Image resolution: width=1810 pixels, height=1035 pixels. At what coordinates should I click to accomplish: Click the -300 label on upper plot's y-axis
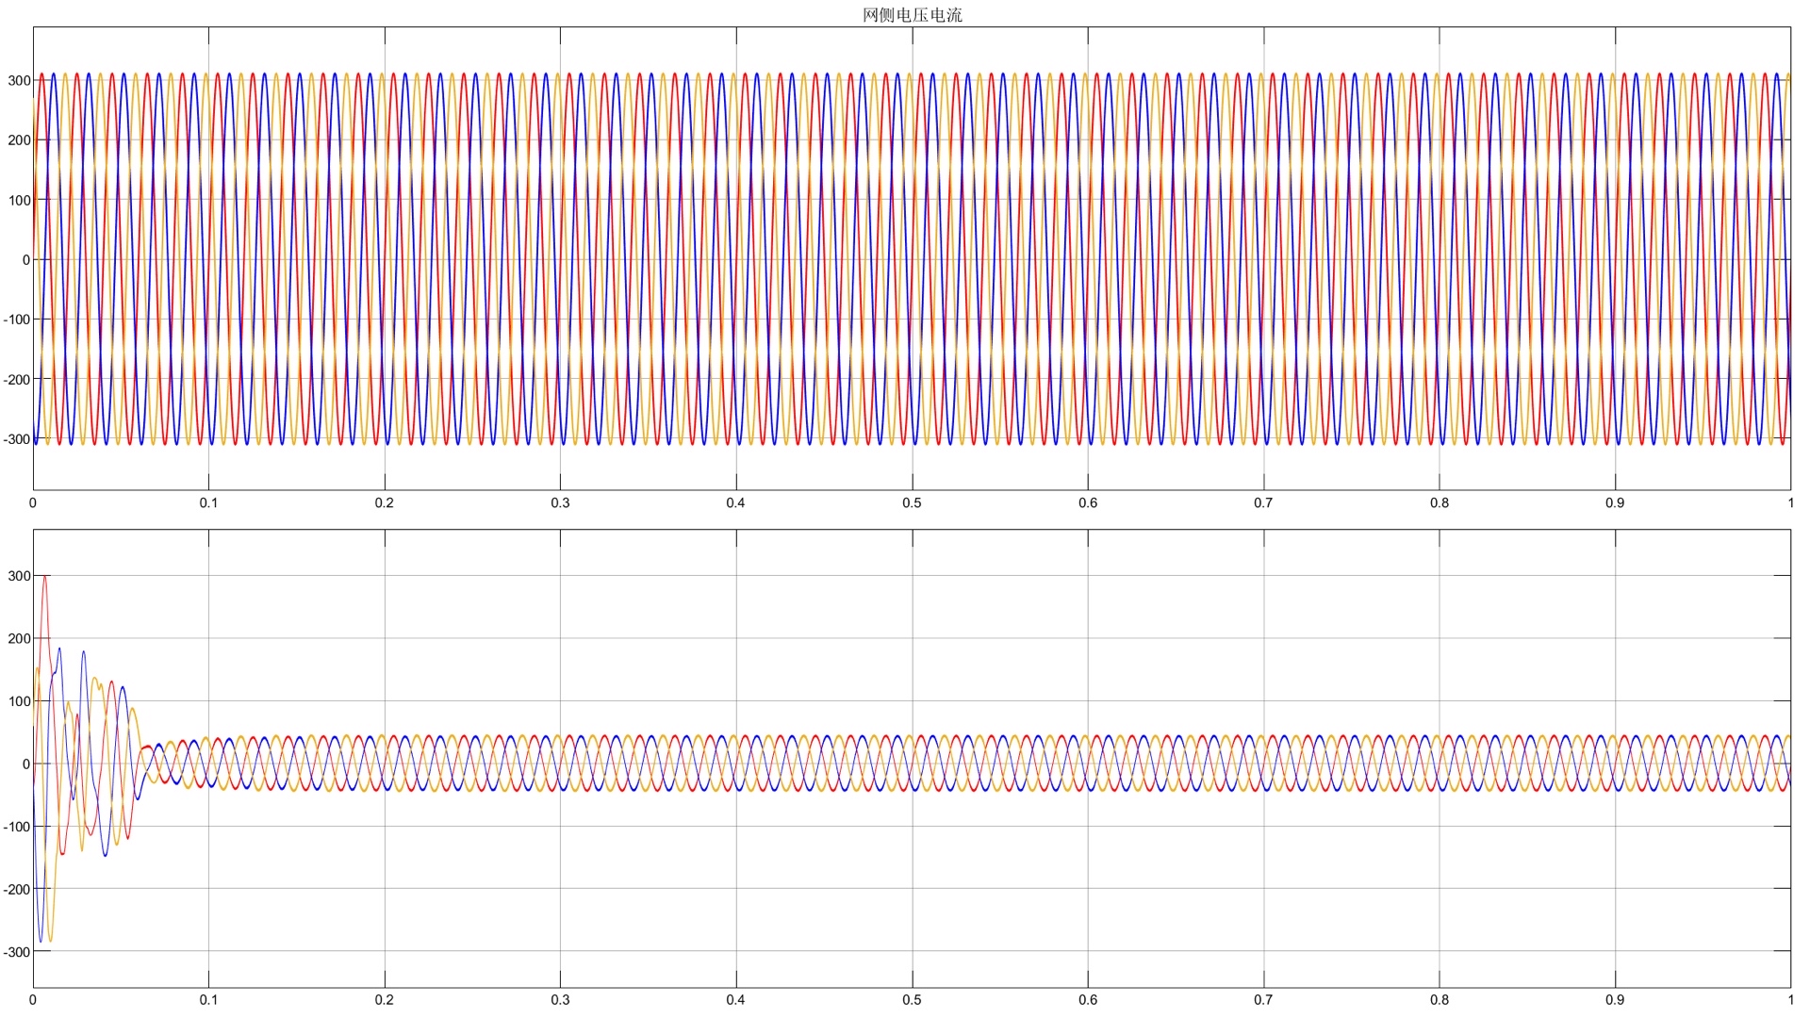tap(17, 439)
